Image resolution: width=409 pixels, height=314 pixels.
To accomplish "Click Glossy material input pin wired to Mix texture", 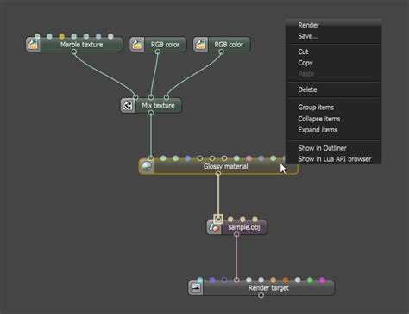I will click(151, 158).
